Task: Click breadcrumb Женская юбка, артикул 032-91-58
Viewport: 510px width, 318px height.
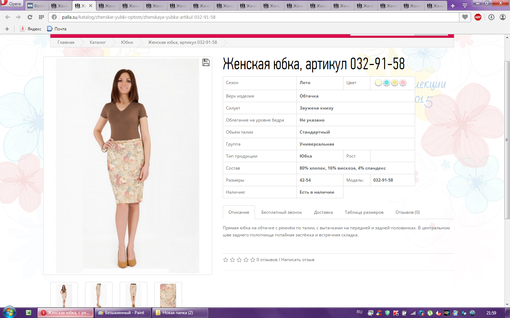Action: pyautogui.click(x=182, y=42)
